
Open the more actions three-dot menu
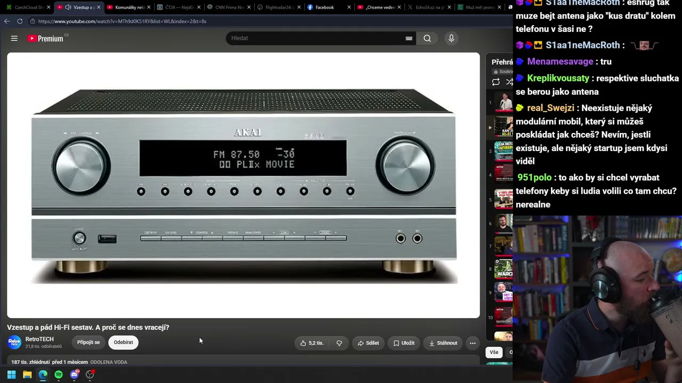(x=473, y=343)
